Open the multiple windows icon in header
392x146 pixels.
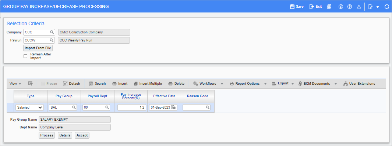pyautogui.click(x=329, y=7)
